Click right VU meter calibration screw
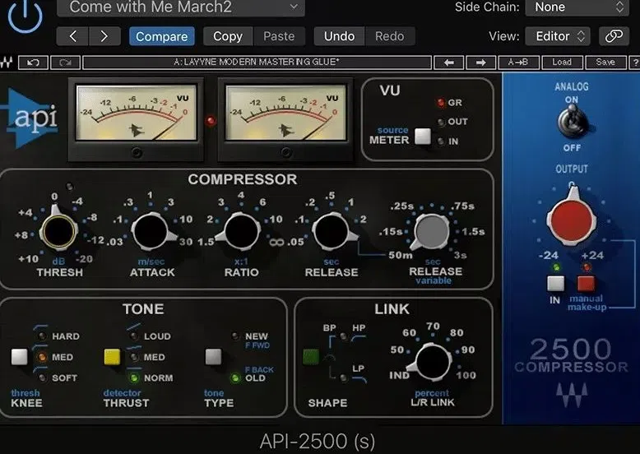This screenshot has height=454, width=640. [285, 152]
